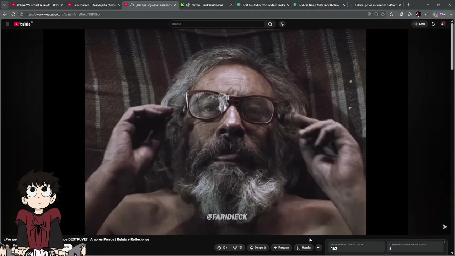455x256 pixels.
Task: Close the 'Bedless Noob 450k Pack' tab
Action: 344,5
